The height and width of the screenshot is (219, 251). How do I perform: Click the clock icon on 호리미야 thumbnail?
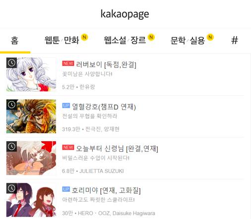[11, 188]
